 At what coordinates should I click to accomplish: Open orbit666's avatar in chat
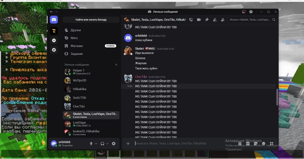tap(128, 38)
